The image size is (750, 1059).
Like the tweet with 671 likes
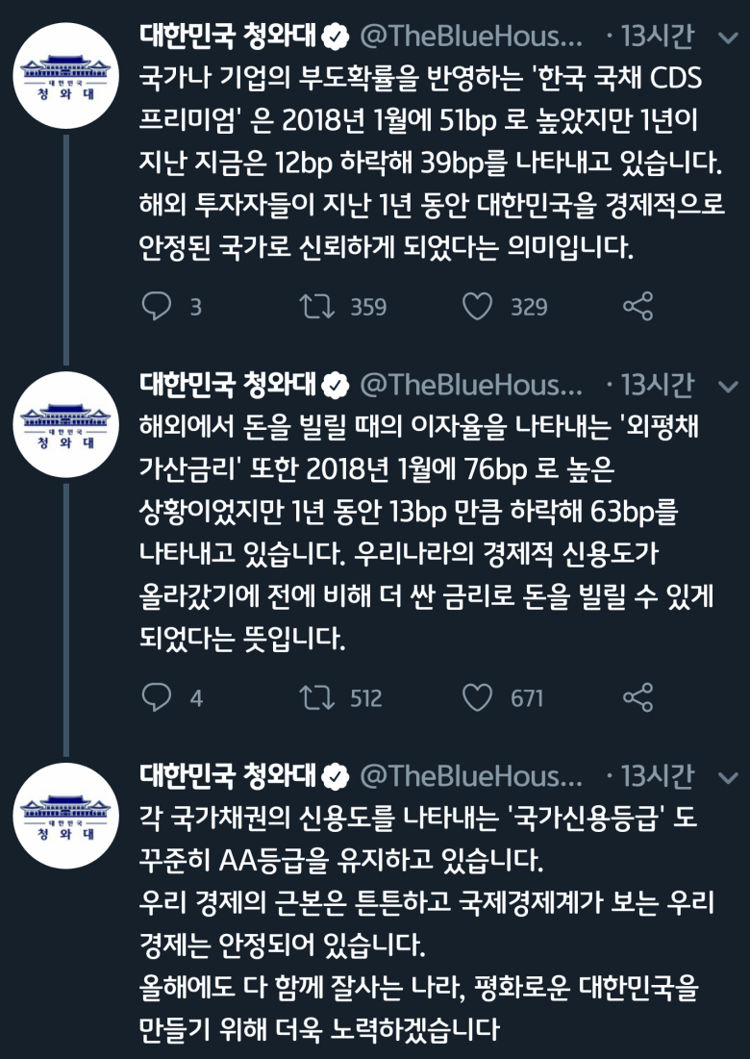click(477, 697)
